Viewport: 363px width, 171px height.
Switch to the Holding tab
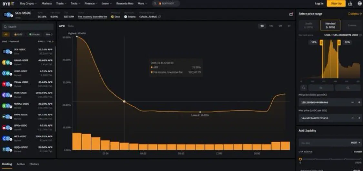coord(7,164)
